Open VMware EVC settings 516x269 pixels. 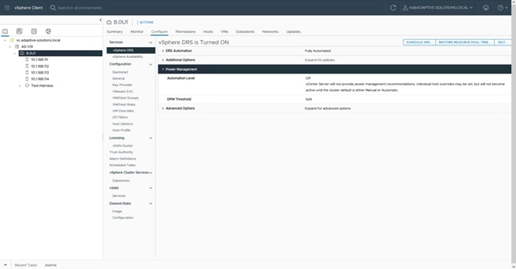point(123,92)
